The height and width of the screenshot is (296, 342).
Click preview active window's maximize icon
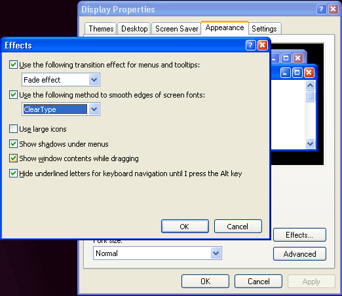tap(297, 73)
